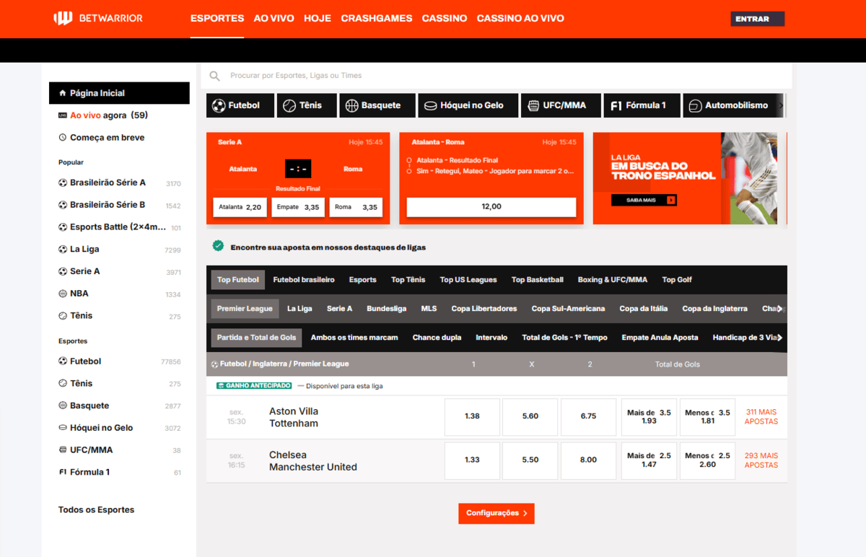Open Configurações with chevron button

(497, 513)
